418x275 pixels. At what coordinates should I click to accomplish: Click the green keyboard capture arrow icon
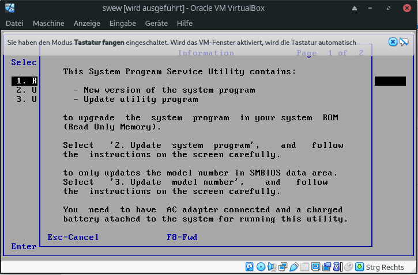359,267
